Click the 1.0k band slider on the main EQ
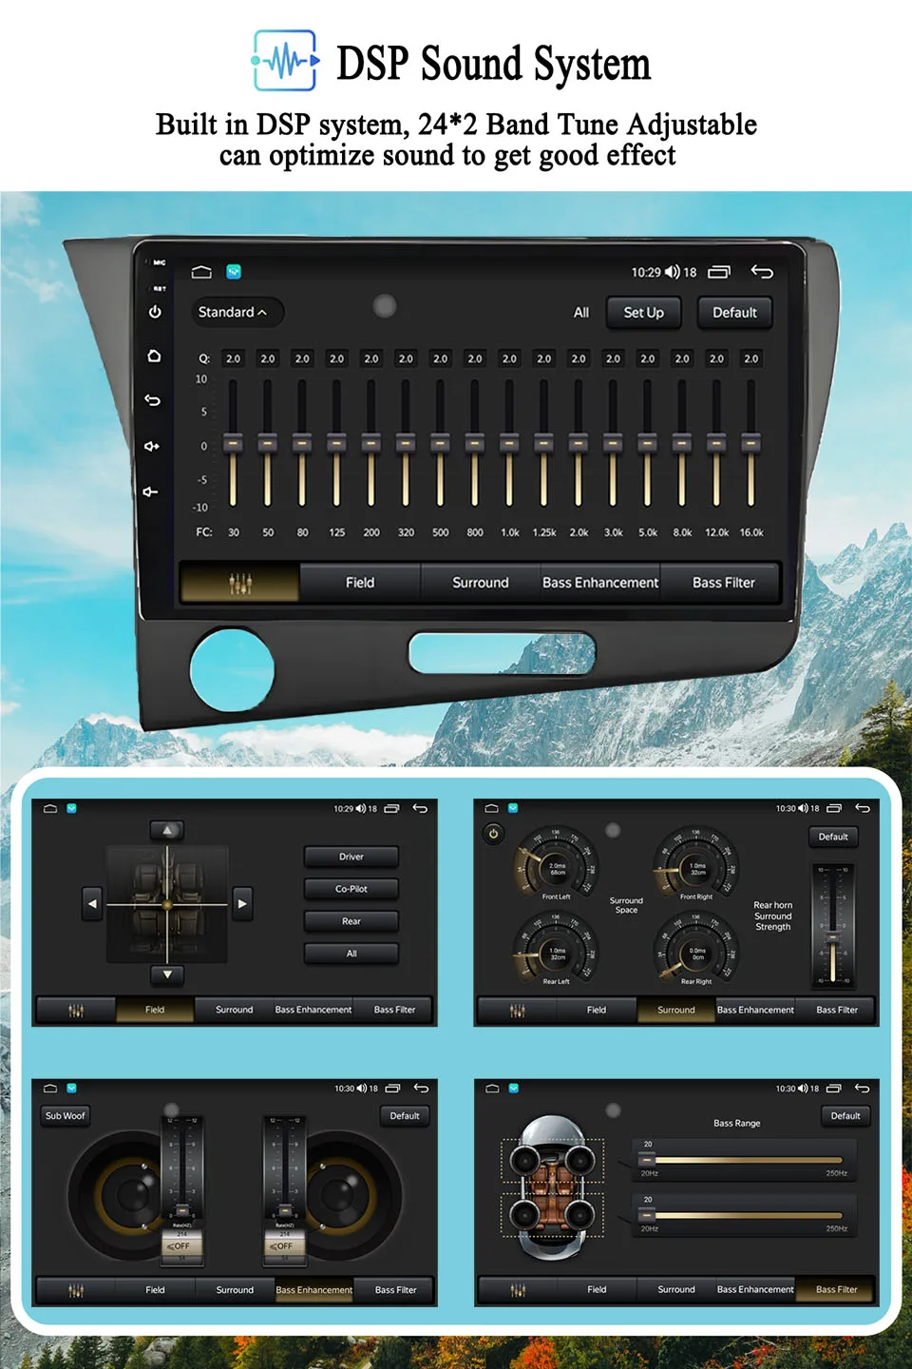Image resolution: width=912 pixels, height=1369 pixels. [x=509, y=443]
